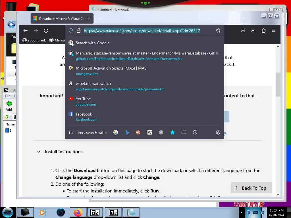The image size is (291, 218).
Task: Open the Malware bookmark in bookmarks toolbar
Action: (57, 40)
